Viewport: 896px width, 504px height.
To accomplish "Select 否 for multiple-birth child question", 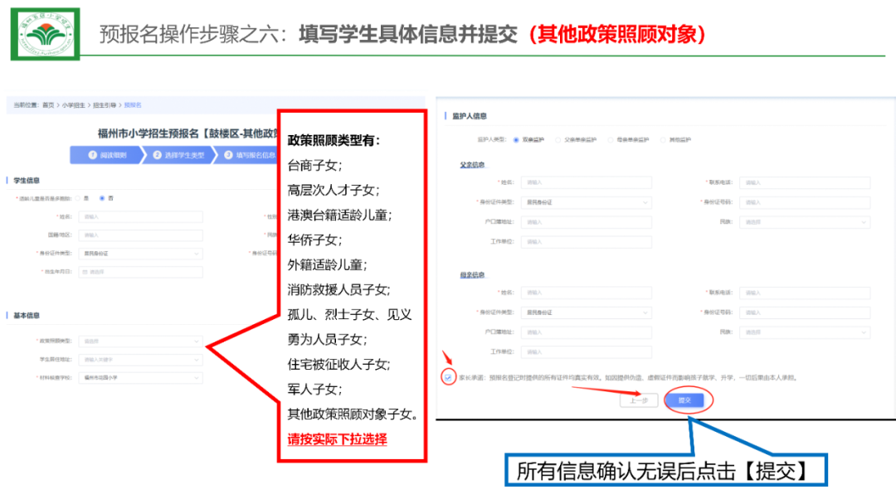I will click(102, 198).
